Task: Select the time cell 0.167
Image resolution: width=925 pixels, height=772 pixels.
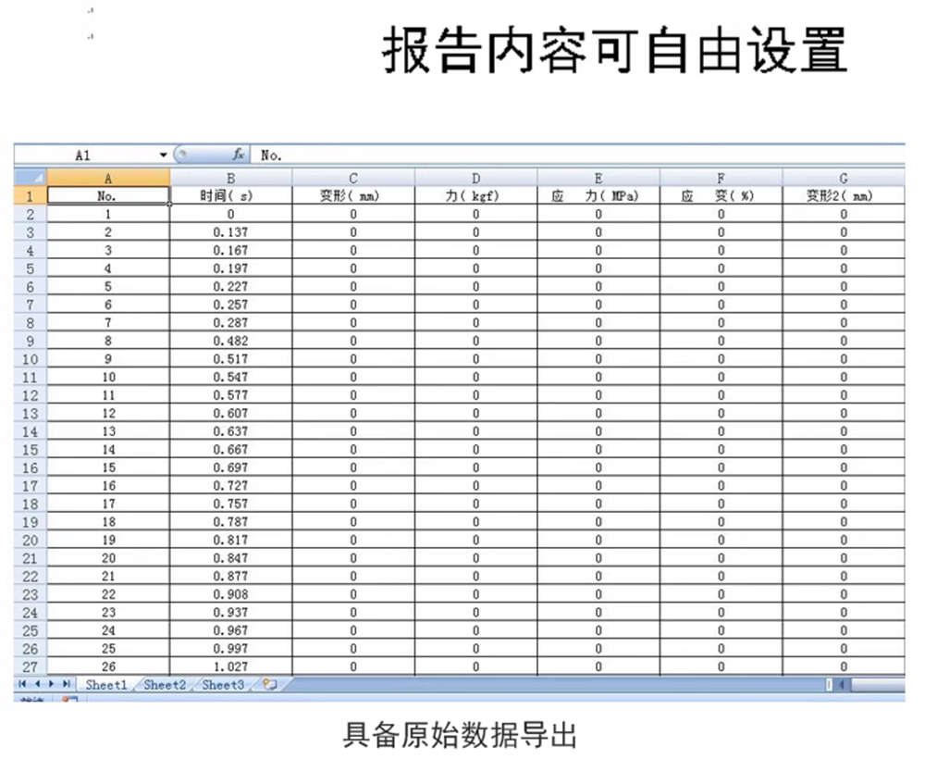Action: coord(230,250)
